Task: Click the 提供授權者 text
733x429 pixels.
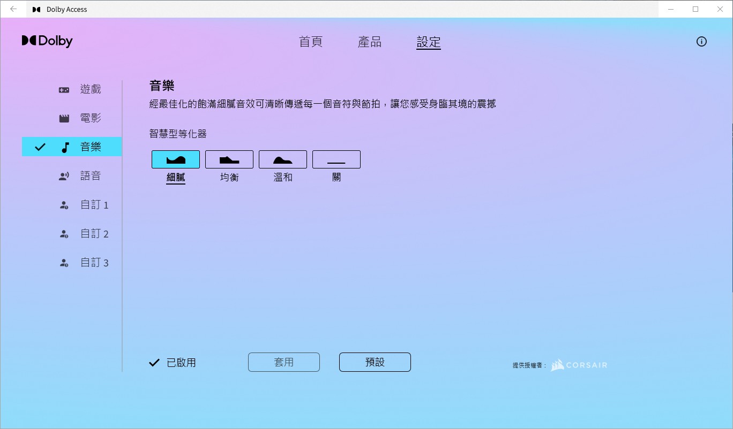Action: click(x=530, y=366)
